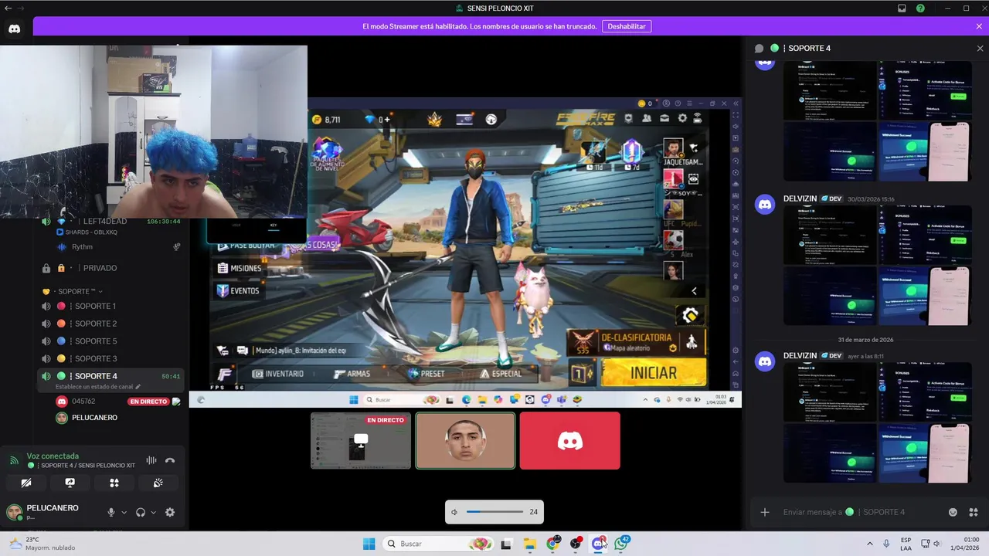This screenshot has width=989, height=556.
Task: Click Deshabilitar to disable Streamer mode
Action: (x=626, y=26)
